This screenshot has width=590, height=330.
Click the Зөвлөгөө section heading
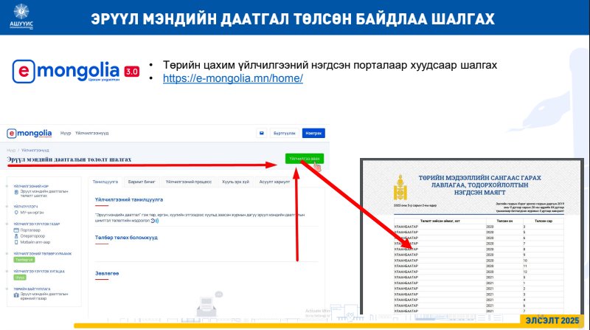(x=107, y=273)
